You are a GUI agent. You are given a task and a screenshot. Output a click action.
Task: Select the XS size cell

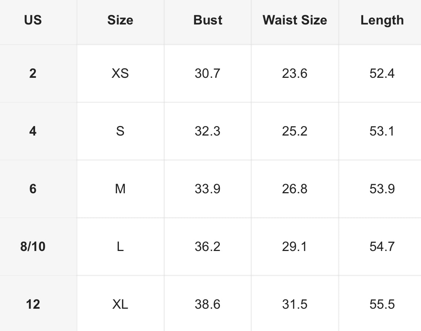120,73
